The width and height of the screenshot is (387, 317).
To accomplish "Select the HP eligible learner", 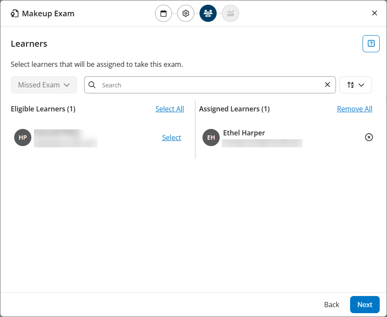I will pos(171,138).
